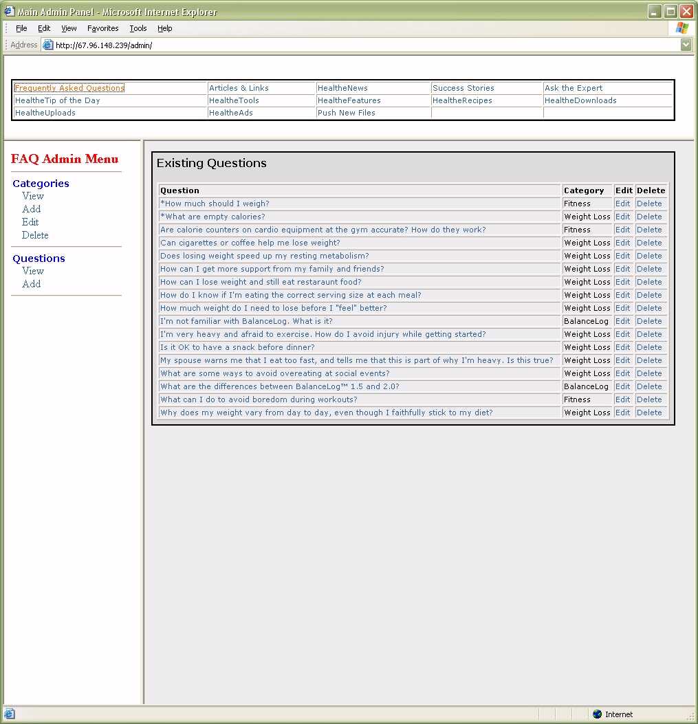Viewport: 698px width, 724px height.
Task: Click Delete under Categories menu
Action: point(35,235)
